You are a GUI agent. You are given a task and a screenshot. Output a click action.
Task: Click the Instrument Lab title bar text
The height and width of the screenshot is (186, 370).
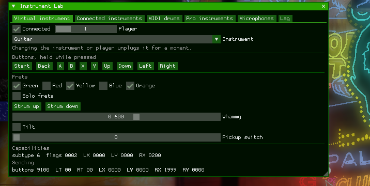42,6
